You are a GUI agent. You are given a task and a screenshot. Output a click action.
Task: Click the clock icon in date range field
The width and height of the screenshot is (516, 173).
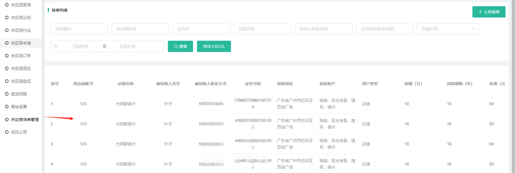(56, 46)
